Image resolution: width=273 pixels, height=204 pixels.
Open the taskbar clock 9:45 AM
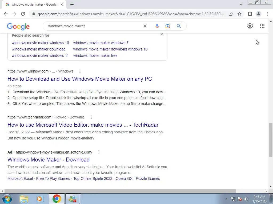click(x=259, y=199)
